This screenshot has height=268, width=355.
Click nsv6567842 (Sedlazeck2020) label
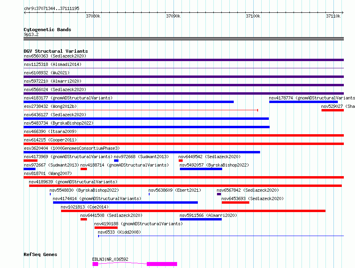pyautogui.click(x=248, y=190)
